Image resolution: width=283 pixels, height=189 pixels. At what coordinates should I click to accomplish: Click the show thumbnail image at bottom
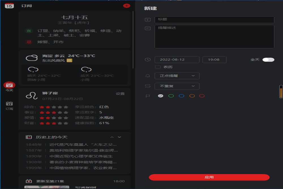click(x=47, y=187)
